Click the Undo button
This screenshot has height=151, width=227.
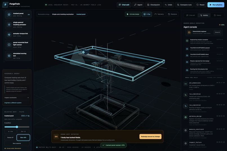pos(168,5)
